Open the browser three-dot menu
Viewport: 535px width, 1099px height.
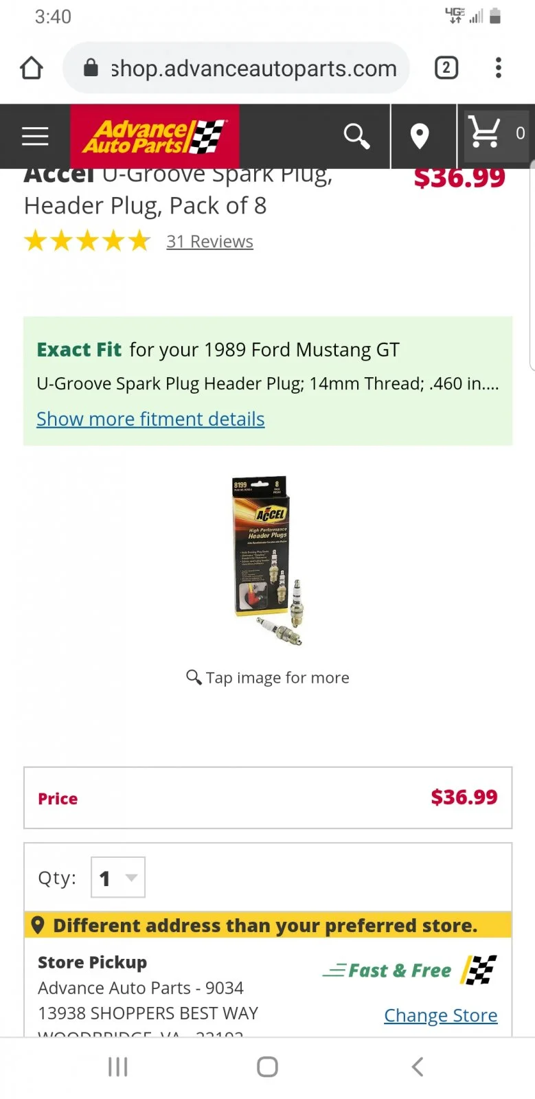pyautogui.click(x=499, y=68)
